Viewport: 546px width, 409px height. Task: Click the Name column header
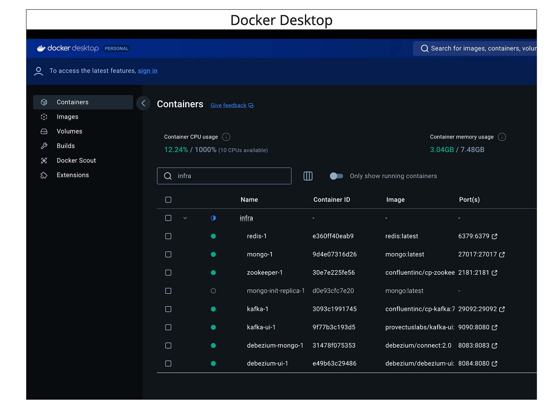coord(249,200)
